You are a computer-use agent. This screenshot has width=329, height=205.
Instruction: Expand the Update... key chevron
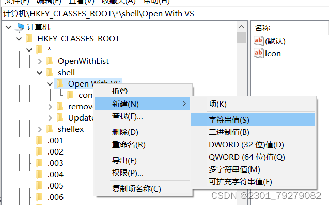tap(50, 118)
